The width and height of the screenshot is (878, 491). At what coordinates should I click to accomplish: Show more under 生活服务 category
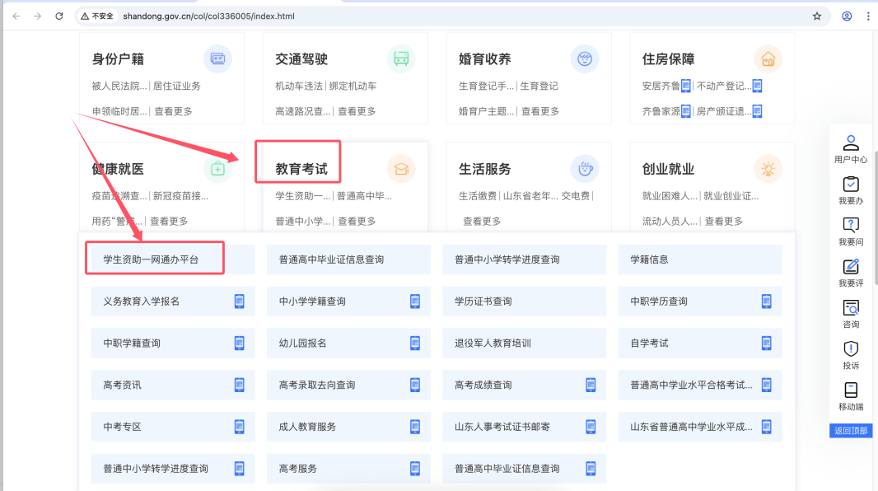(482, 221)
